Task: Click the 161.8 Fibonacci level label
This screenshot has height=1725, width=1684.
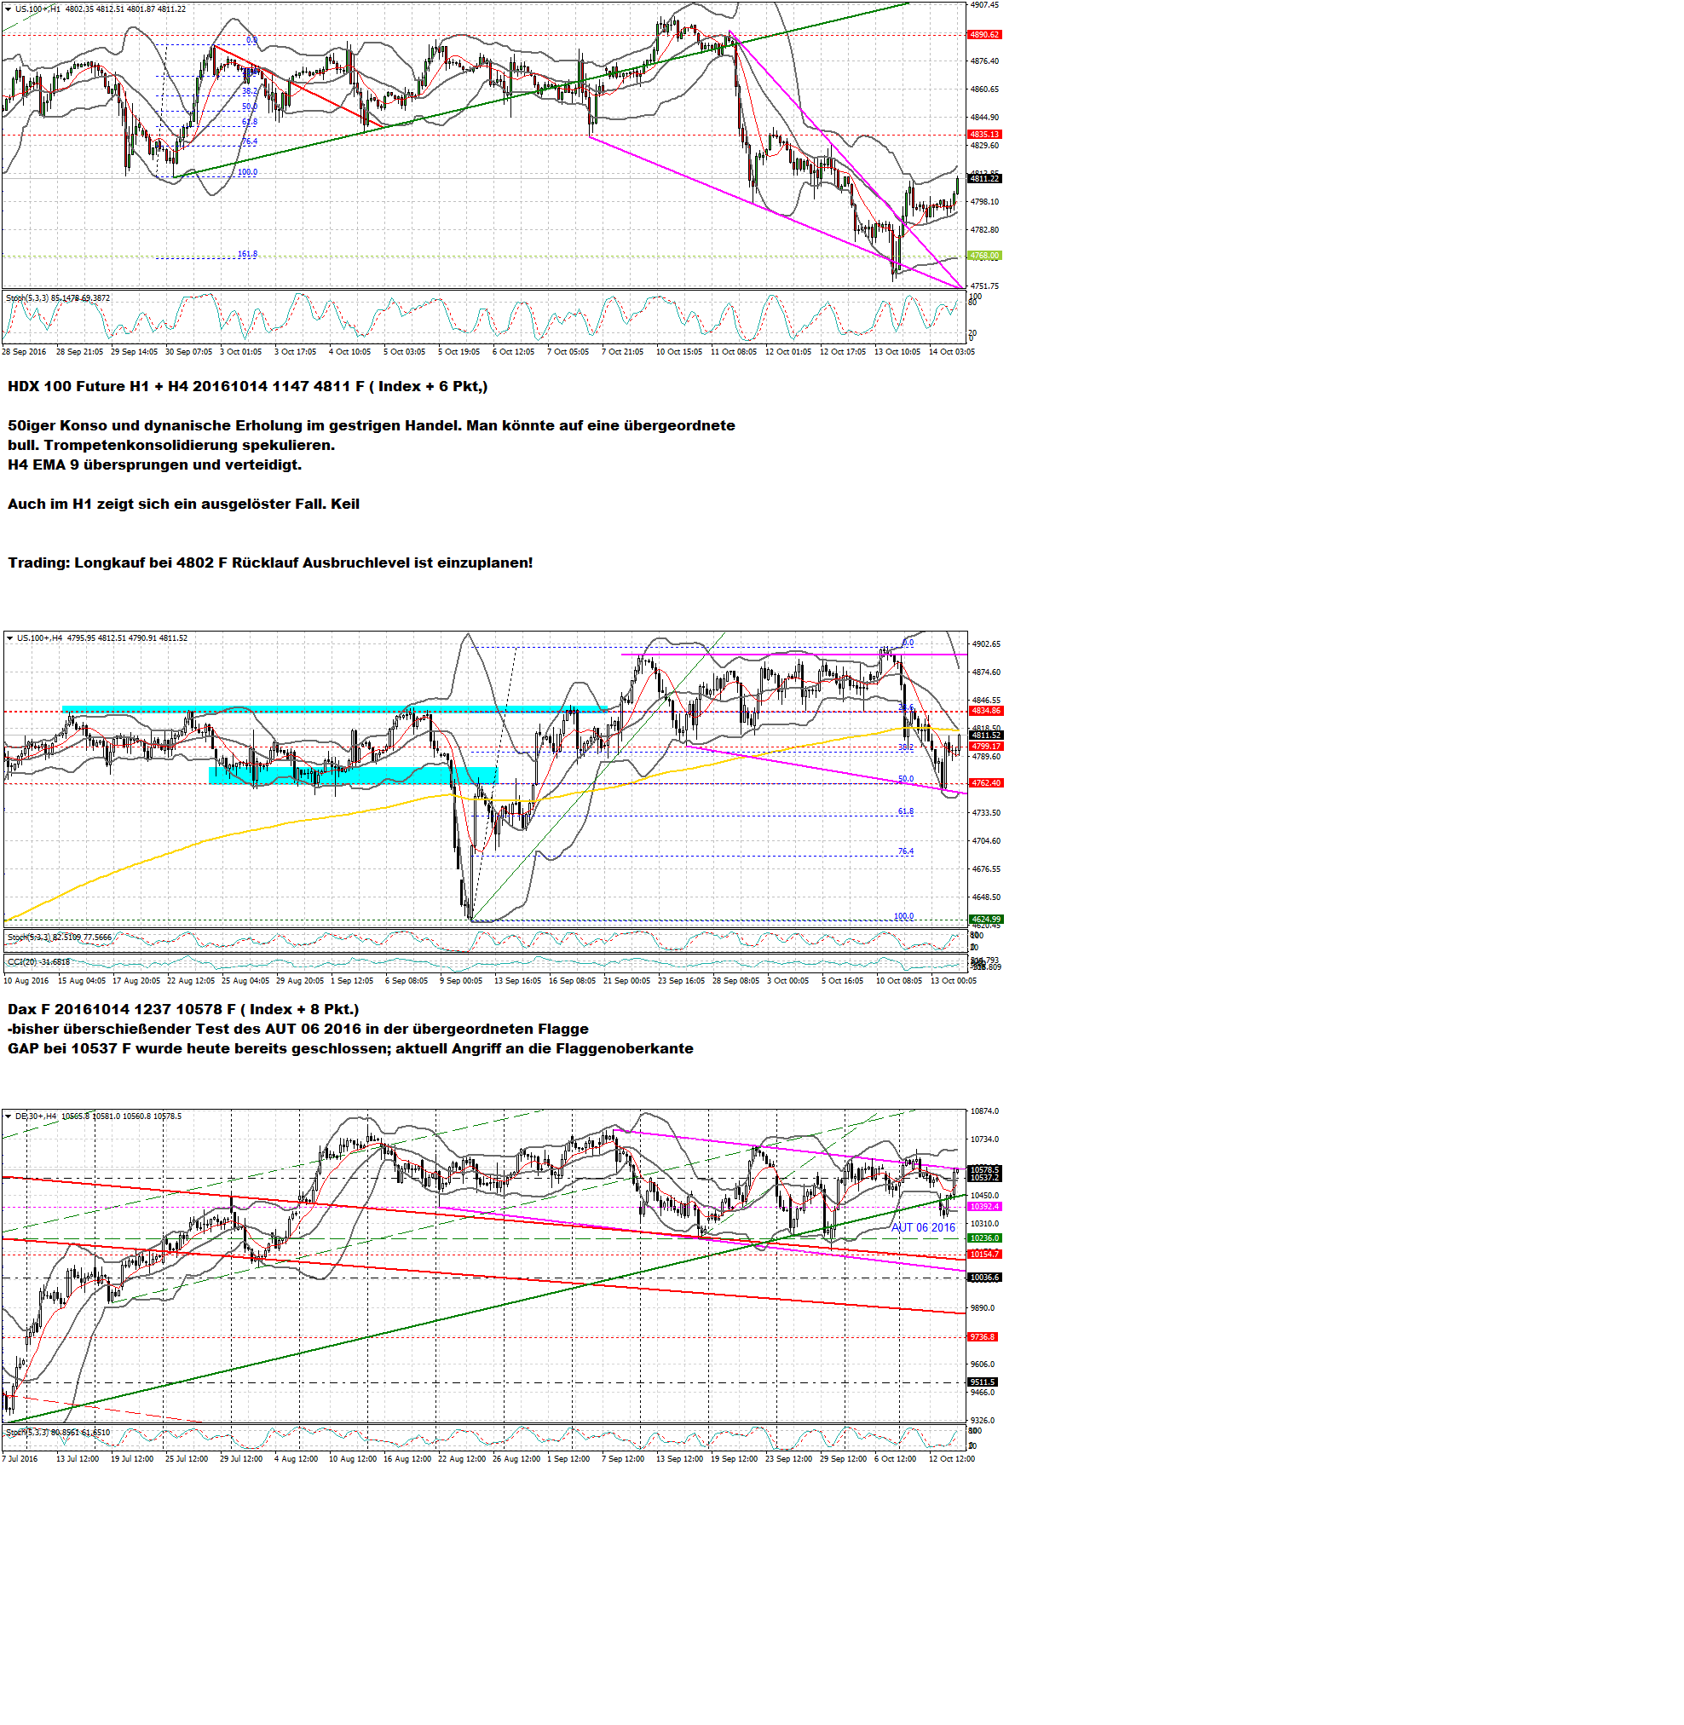Action: (x=248, y=255)
